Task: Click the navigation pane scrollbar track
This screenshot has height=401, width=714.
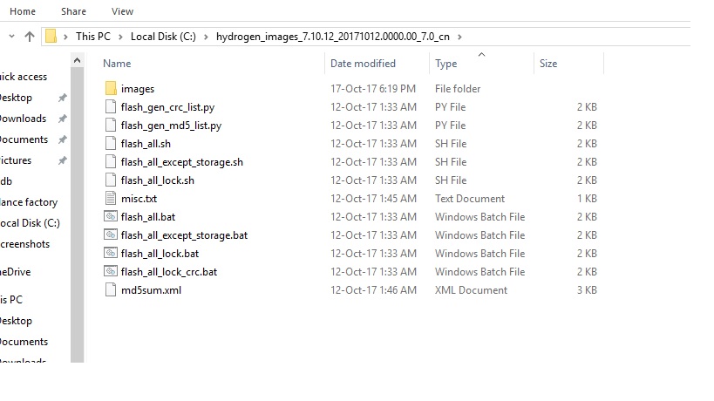Action: [x=78, y=214]
